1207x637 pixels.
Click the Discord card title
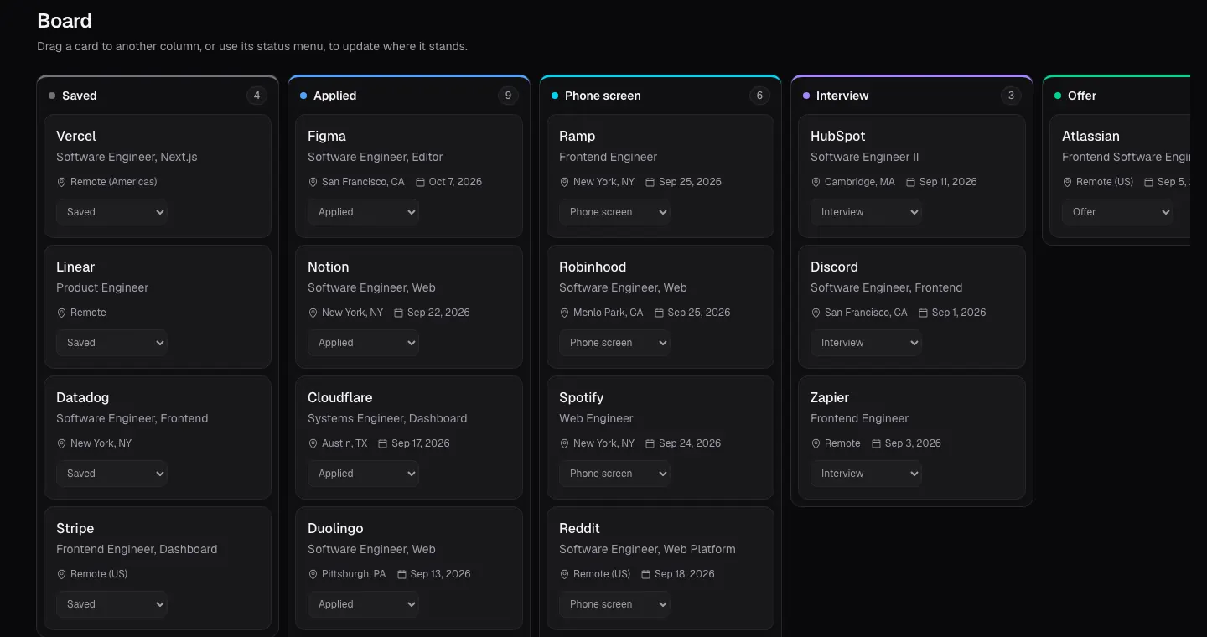click(x=835, y=267)
